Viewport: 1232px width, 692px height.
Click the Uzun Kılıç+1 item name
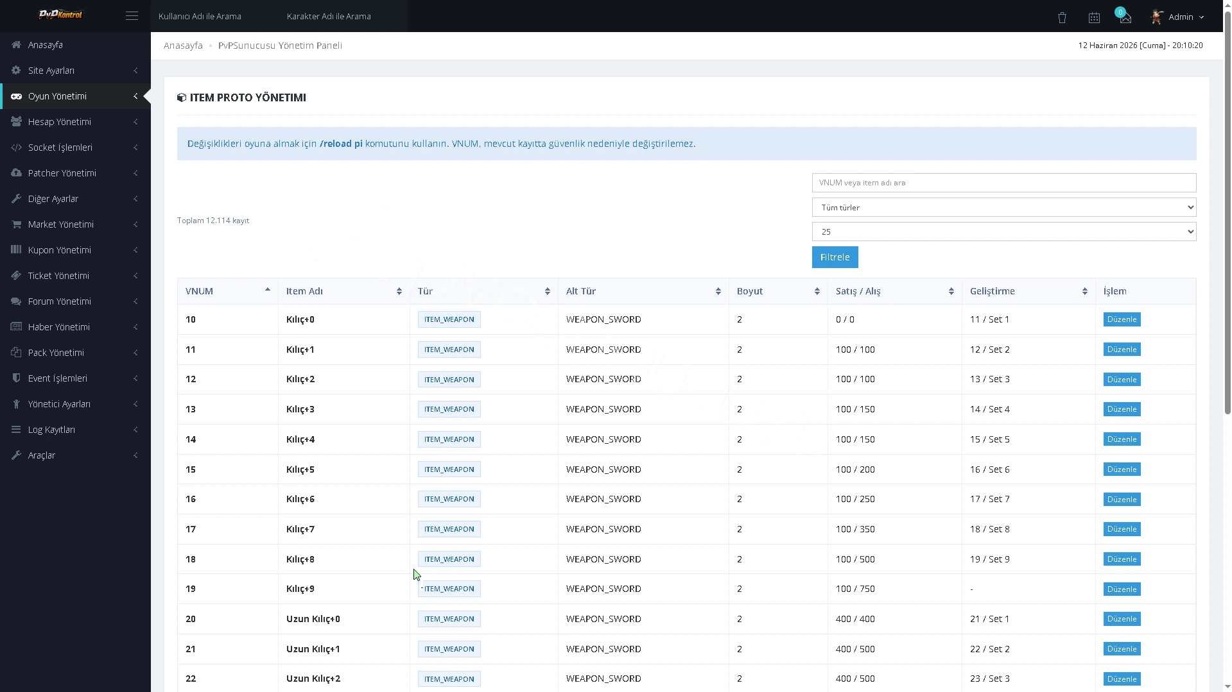313,649
